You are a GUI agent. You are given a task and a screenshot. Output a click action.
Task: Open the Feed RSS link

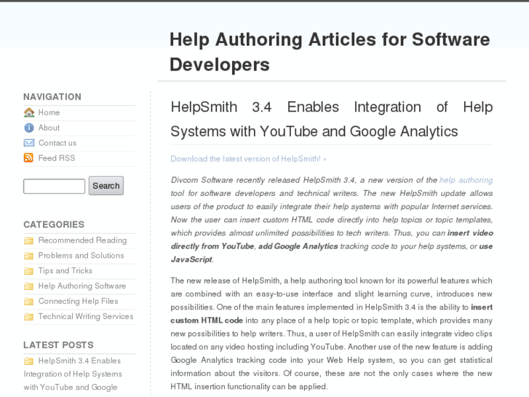tap(57, 158)
